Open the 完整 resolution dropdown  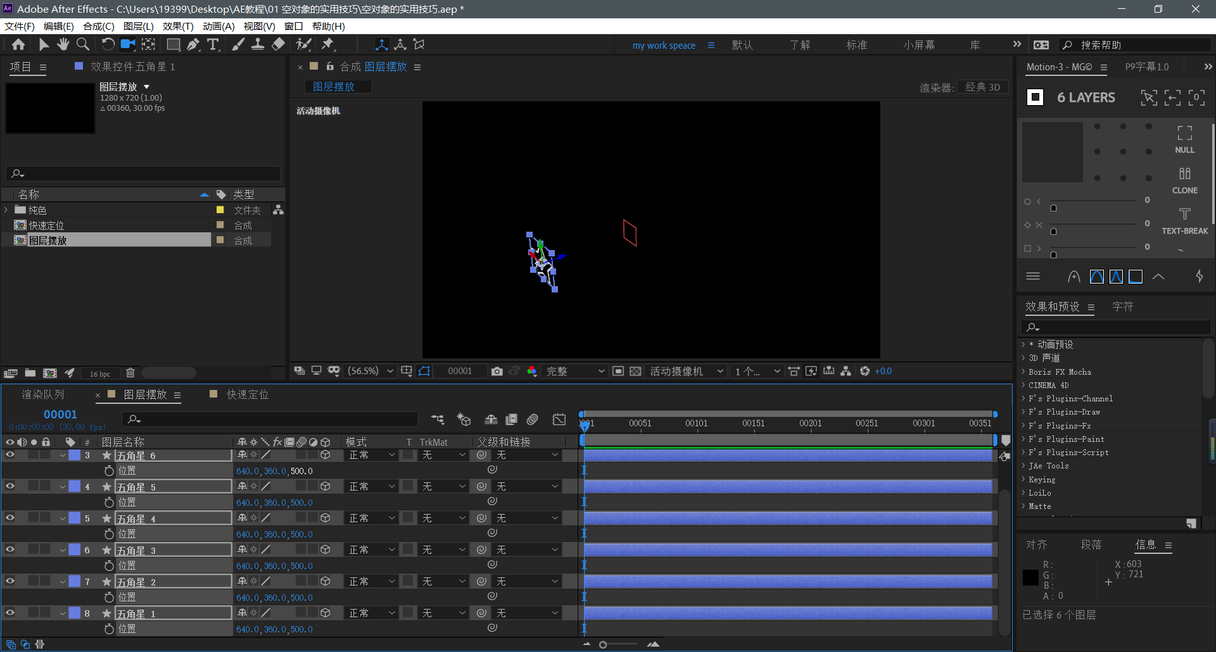pyautogui.click(x=574, y=372)
